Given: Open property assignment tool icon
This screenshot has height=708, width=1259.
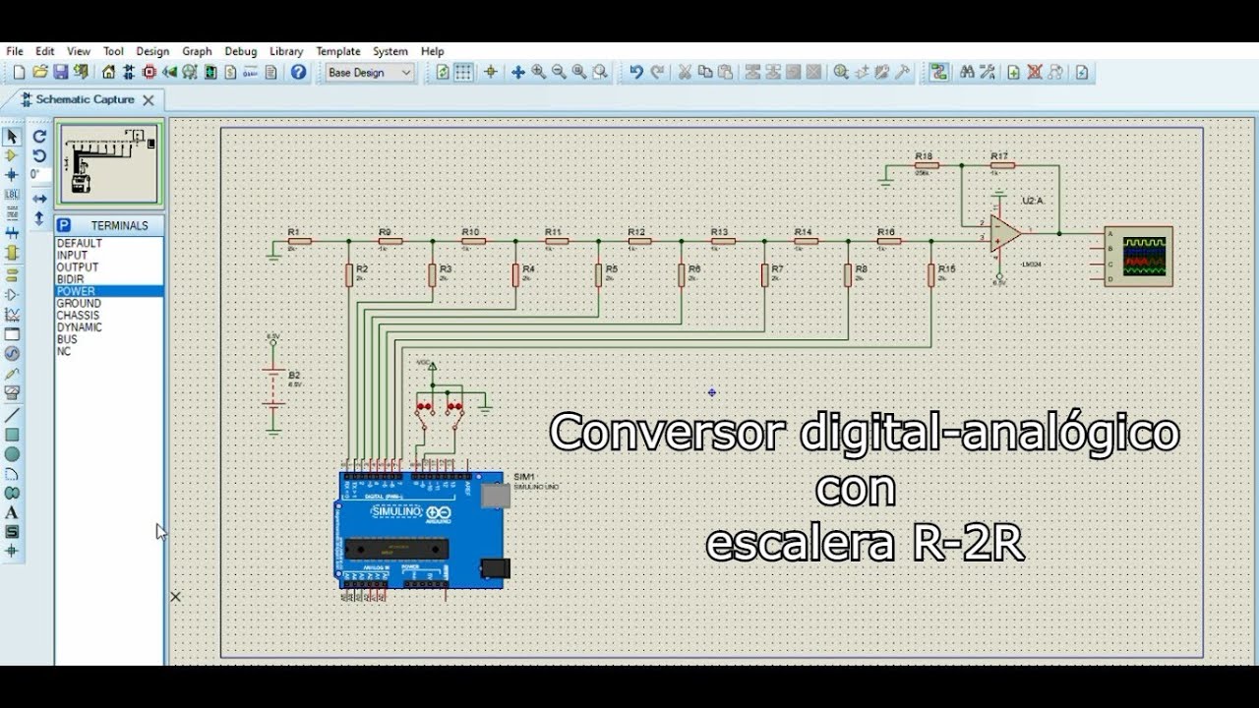Looking at the screenshot, I should pyautogui.click(x=988, y=72).
